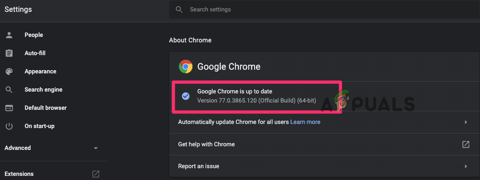
Task: Focus the Search settings field
Action: point(324,10)
